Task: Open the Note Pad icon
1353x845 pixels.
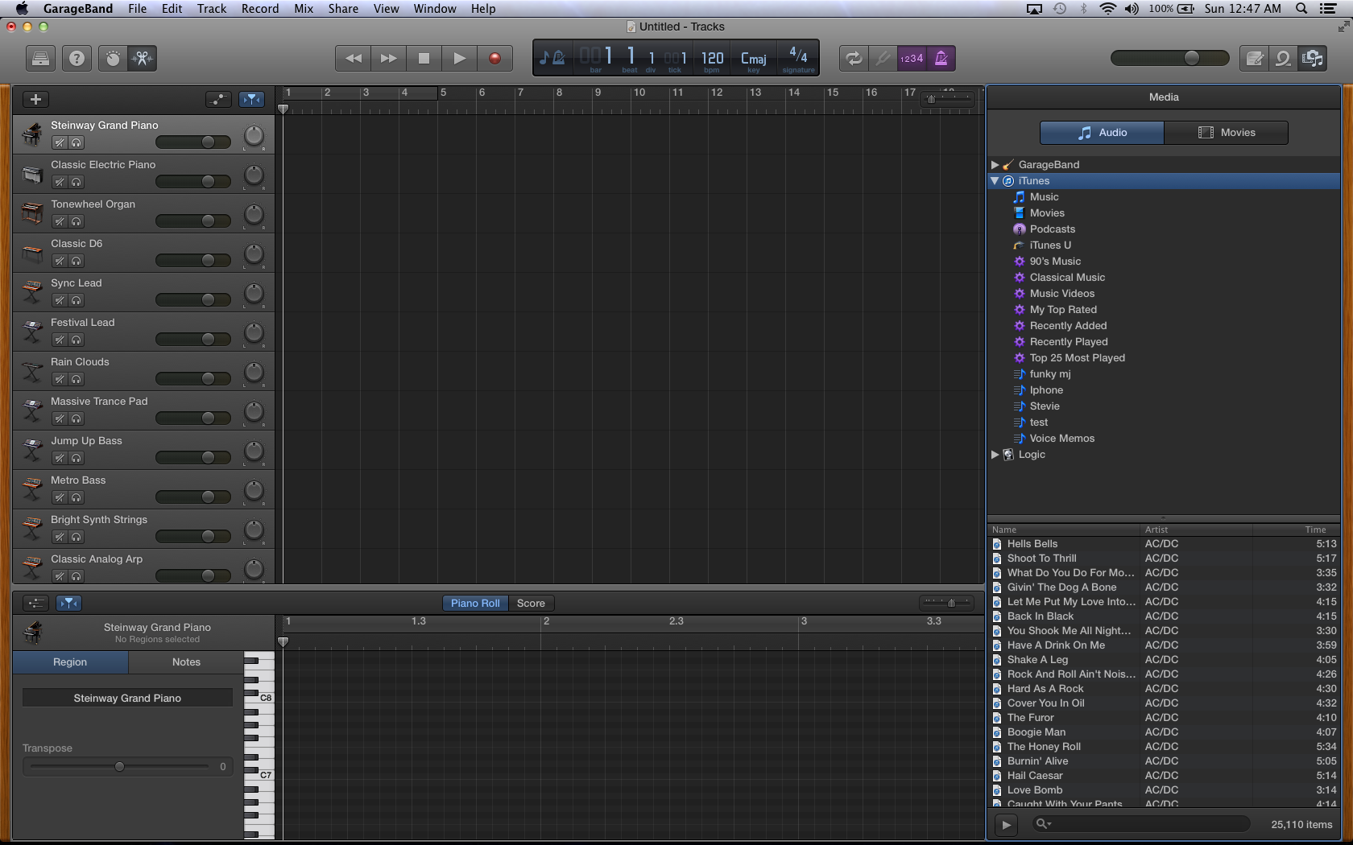Action: click(1254, 58)
